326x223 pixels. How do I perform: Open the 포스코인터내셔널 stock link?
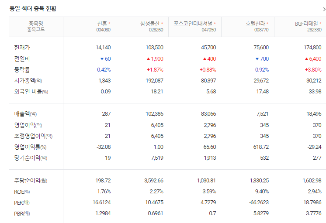(193, 24)
